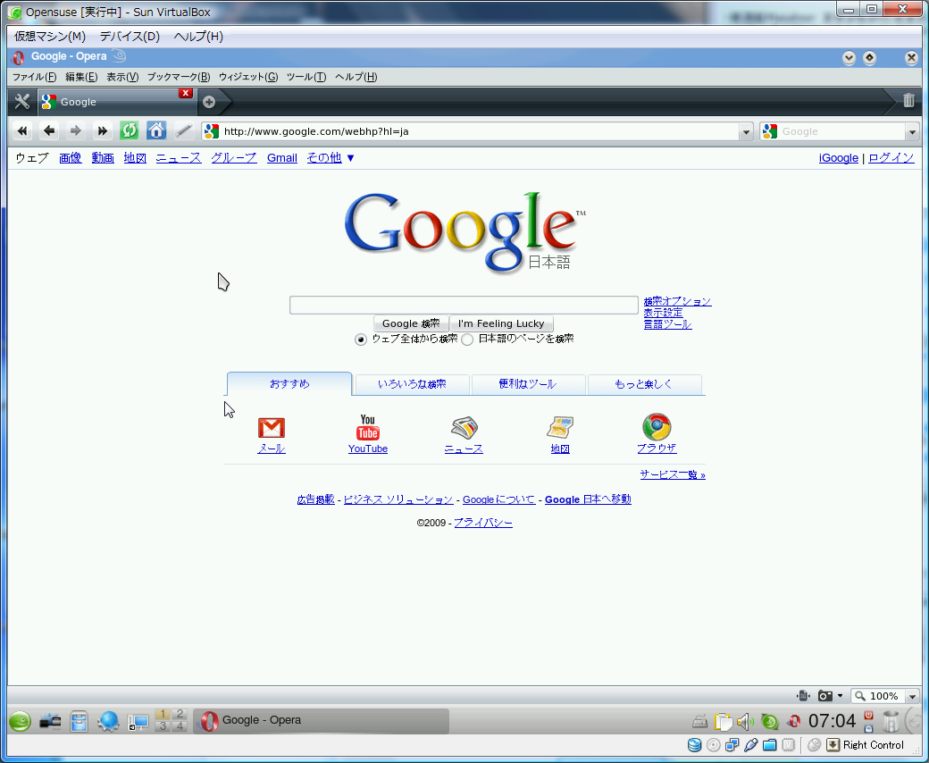Go back with the Back arrow
This screenshot has height=763, width=929.
(49, 131)
